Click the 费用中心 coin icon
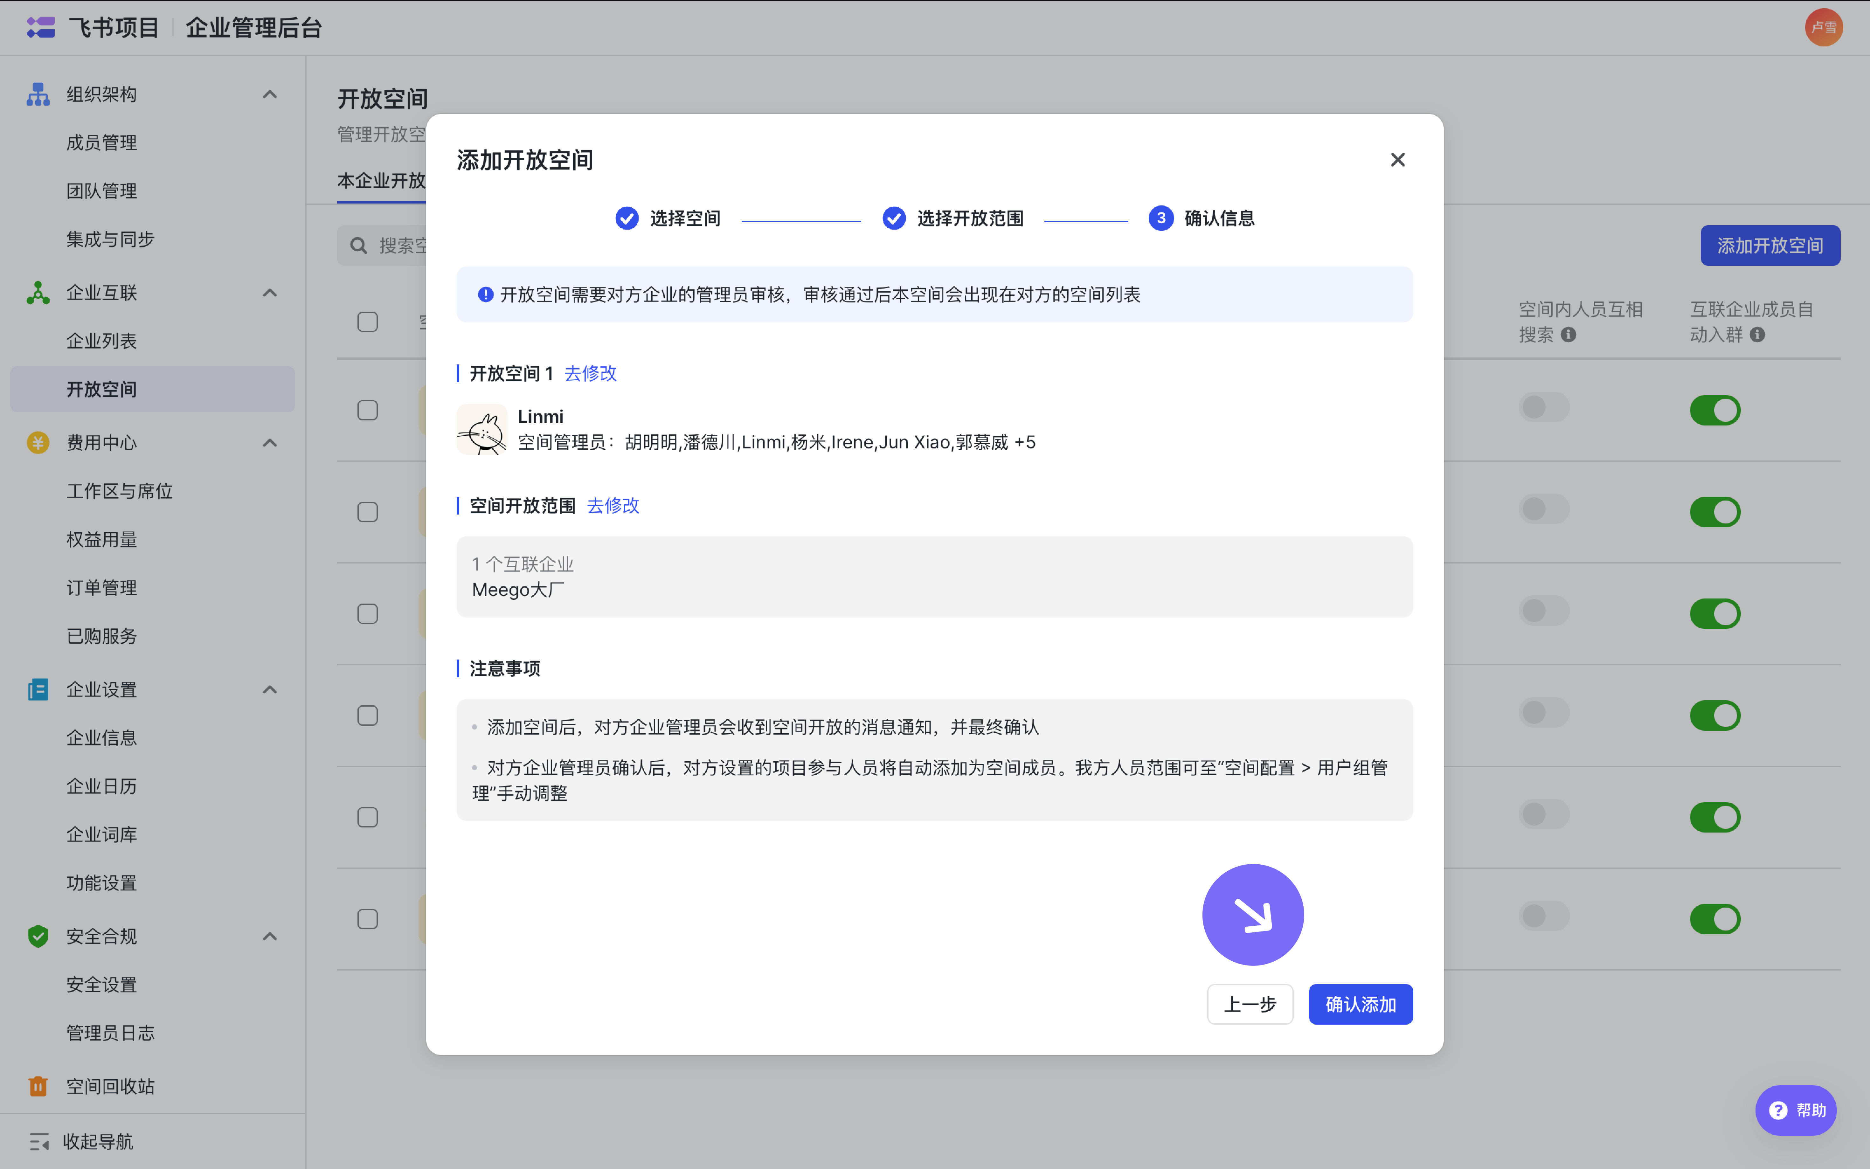 tap(38, 443)
